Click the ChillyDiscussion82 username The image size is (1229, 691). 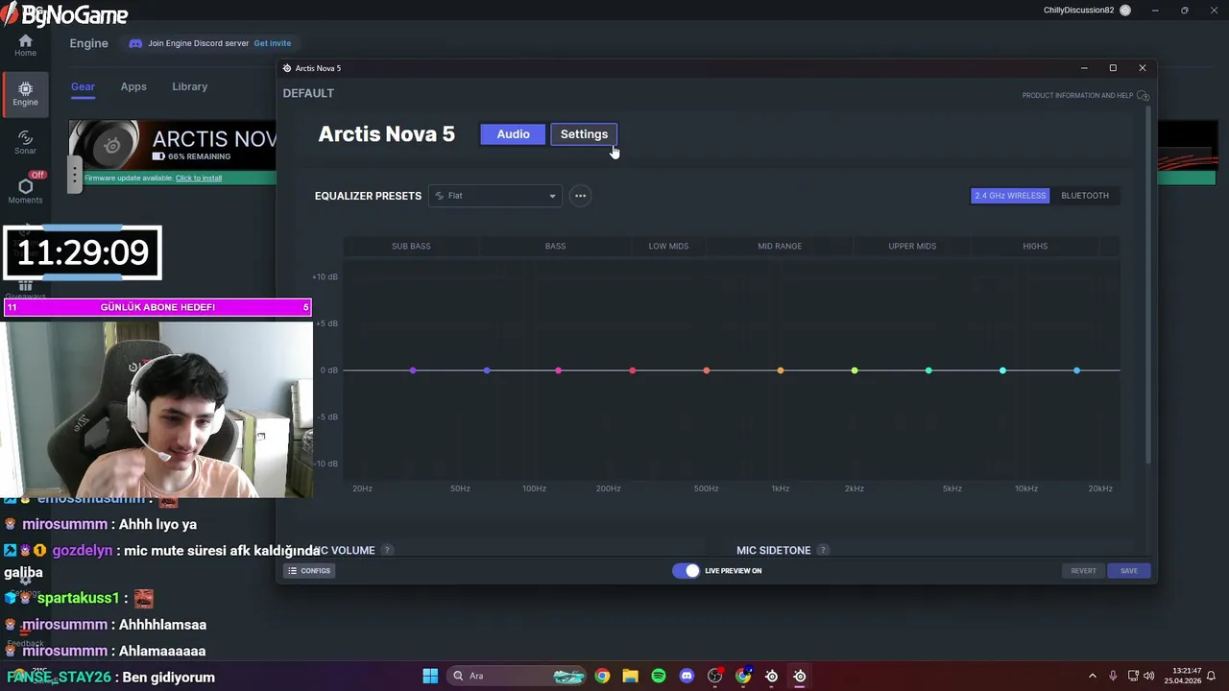pos(1079,11)
